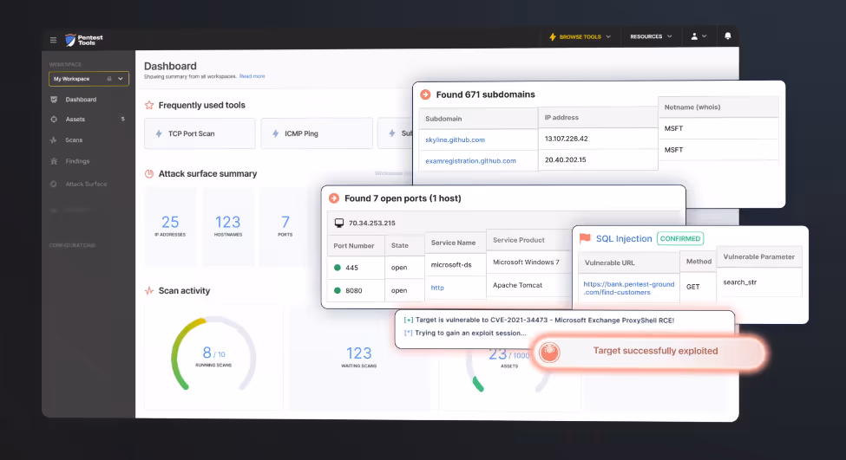Click the Scans sidebar icon
This screenshot has height=460, width=846.
[x=54, y=140]
